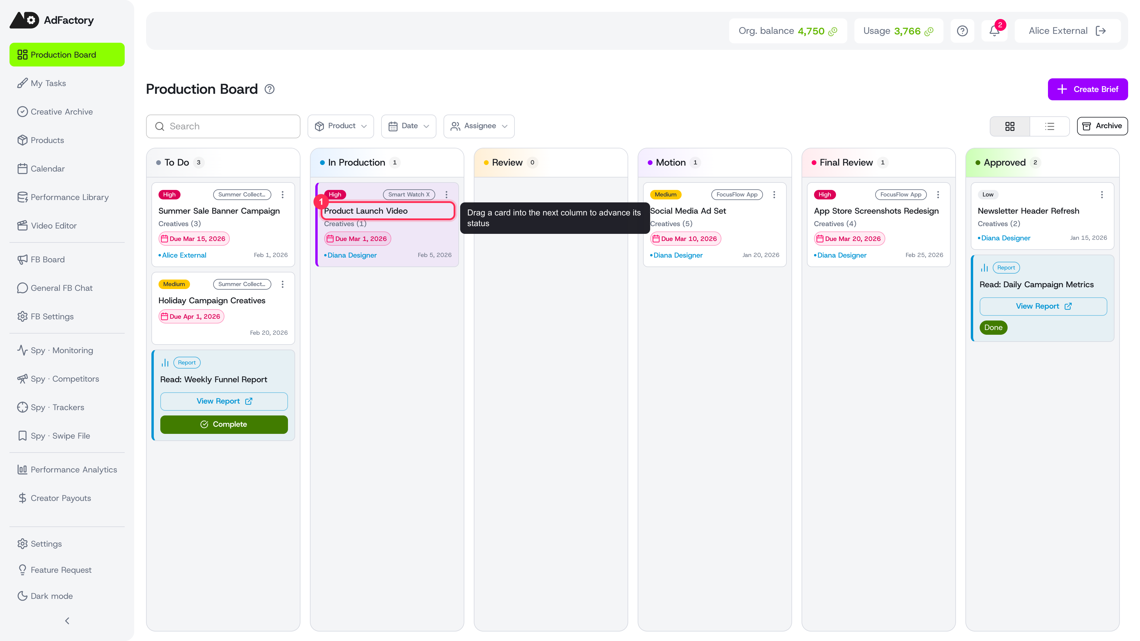Focus the Search input field
Image resolution: width=1140 pixels, height=641 pixels.
(x=223, y=126)
